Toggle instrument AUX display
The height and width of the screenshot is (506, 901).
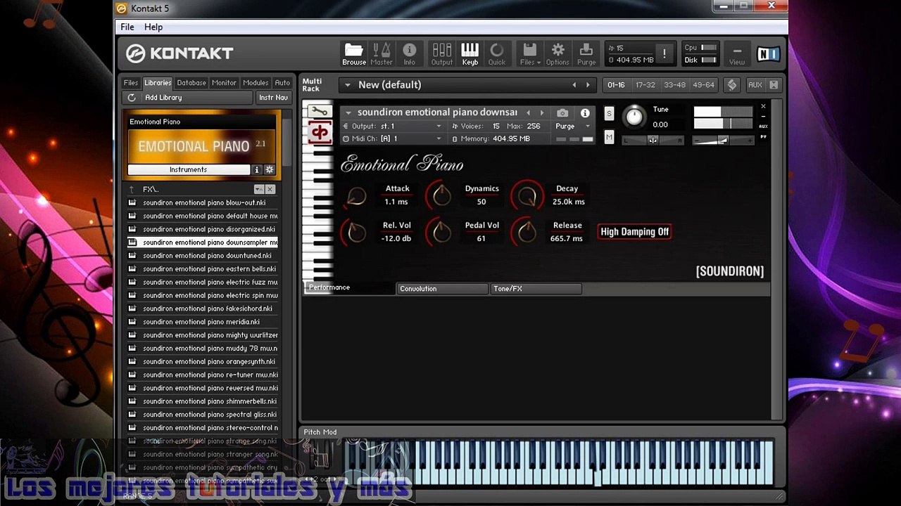click(x=763, y=126)
